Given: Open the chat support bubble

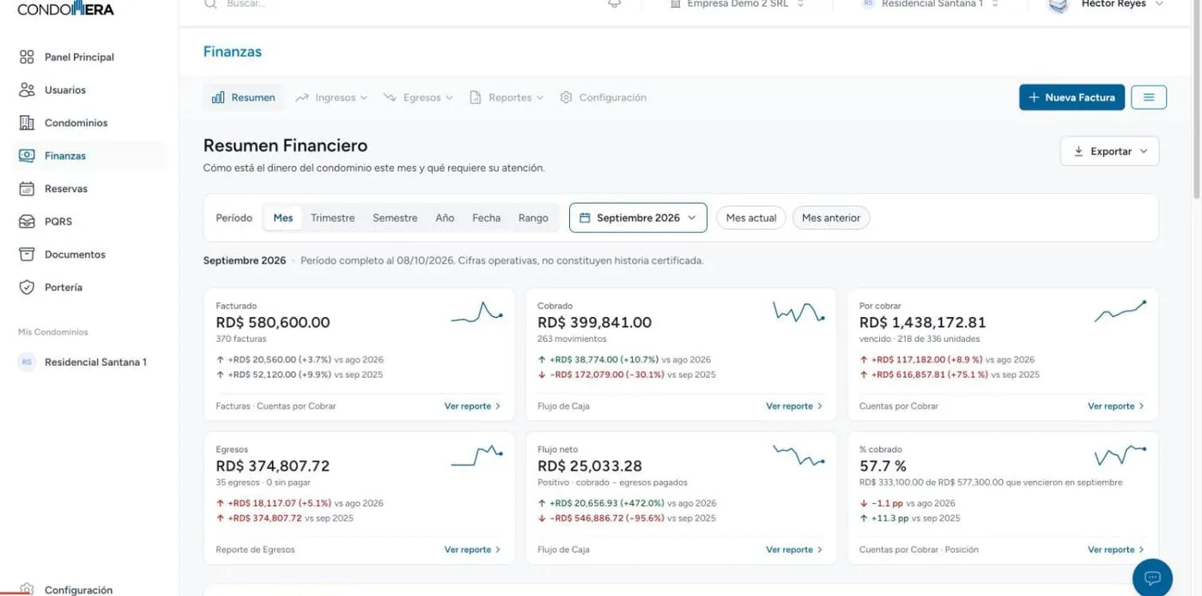Looking at the screenshot, I should click(x=1152, y=577).
